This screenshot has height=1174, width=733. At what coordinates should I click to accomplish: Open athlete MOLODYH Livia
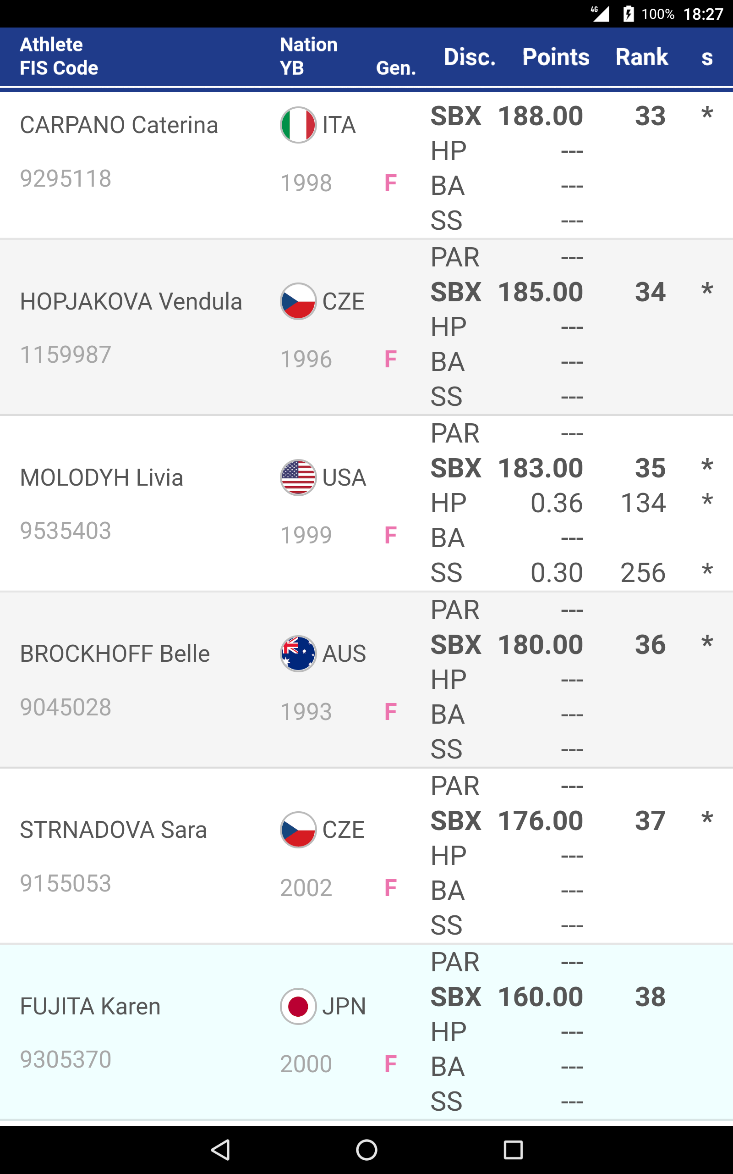[101, 477]
